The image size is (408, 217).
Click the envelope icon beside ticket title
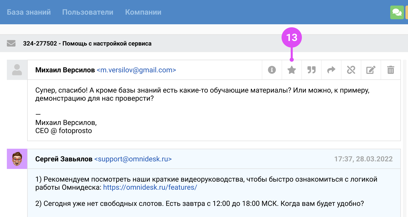(11, 44)
